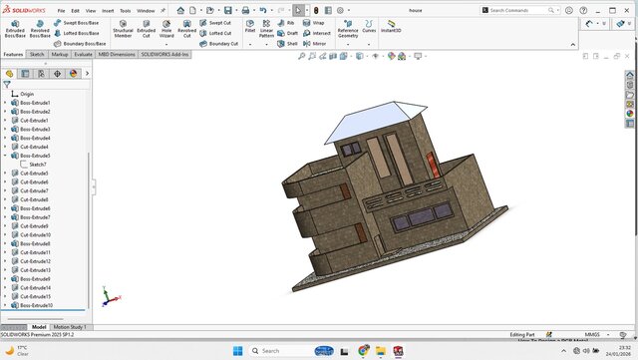Collapse the Boss-Extrude5 feature
The height and width of the screenshot is (360, 638).
(x=5, y=156)
